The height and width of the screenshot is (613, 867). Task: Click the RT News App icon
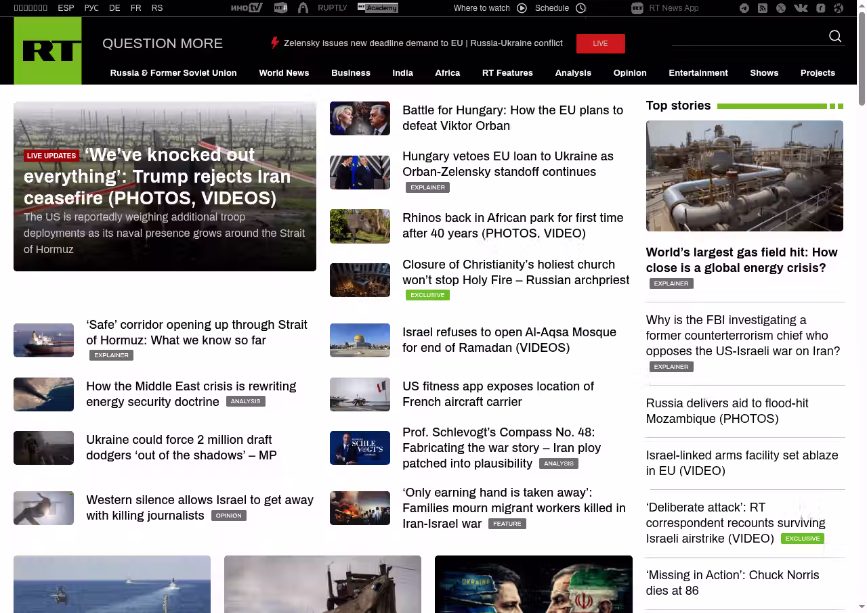pos(637,8)
